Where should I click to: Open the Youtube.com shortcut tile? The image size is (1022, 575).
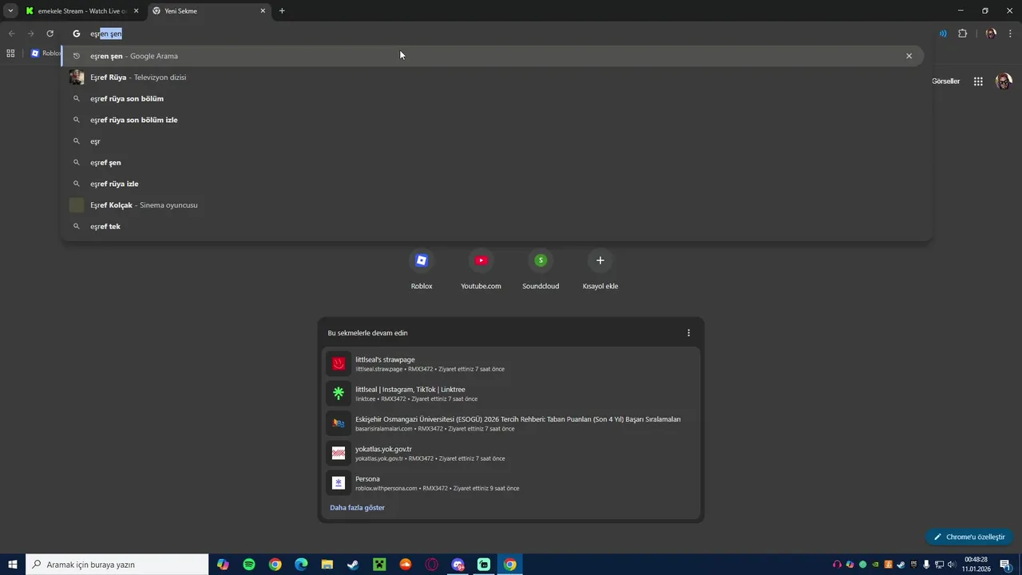[x=481, y=269]
